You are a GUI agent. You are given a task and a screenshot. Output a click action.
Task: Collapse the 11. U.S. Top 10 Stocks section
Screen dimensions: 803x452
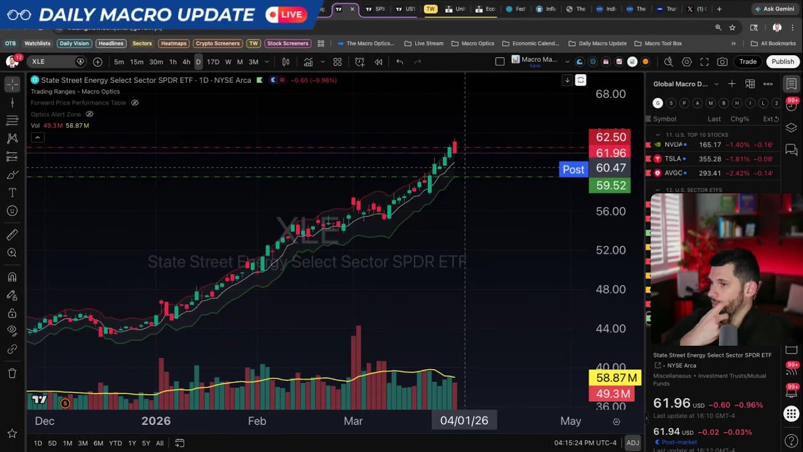pos(657,135)
